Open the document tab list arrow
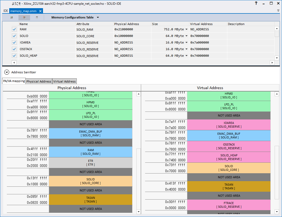The image size is (282, 217). coord(278,11)
